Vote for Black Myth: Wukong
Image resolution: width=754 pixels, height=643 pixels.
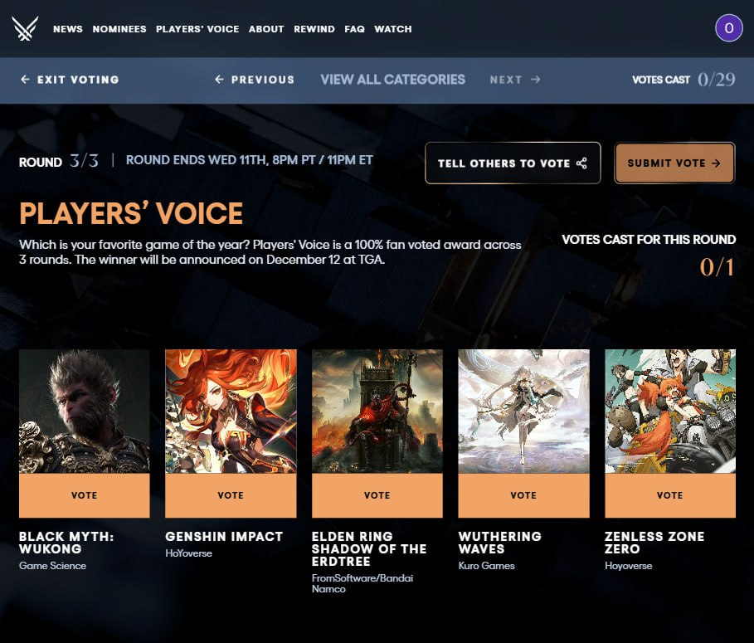tap(84, 495)
